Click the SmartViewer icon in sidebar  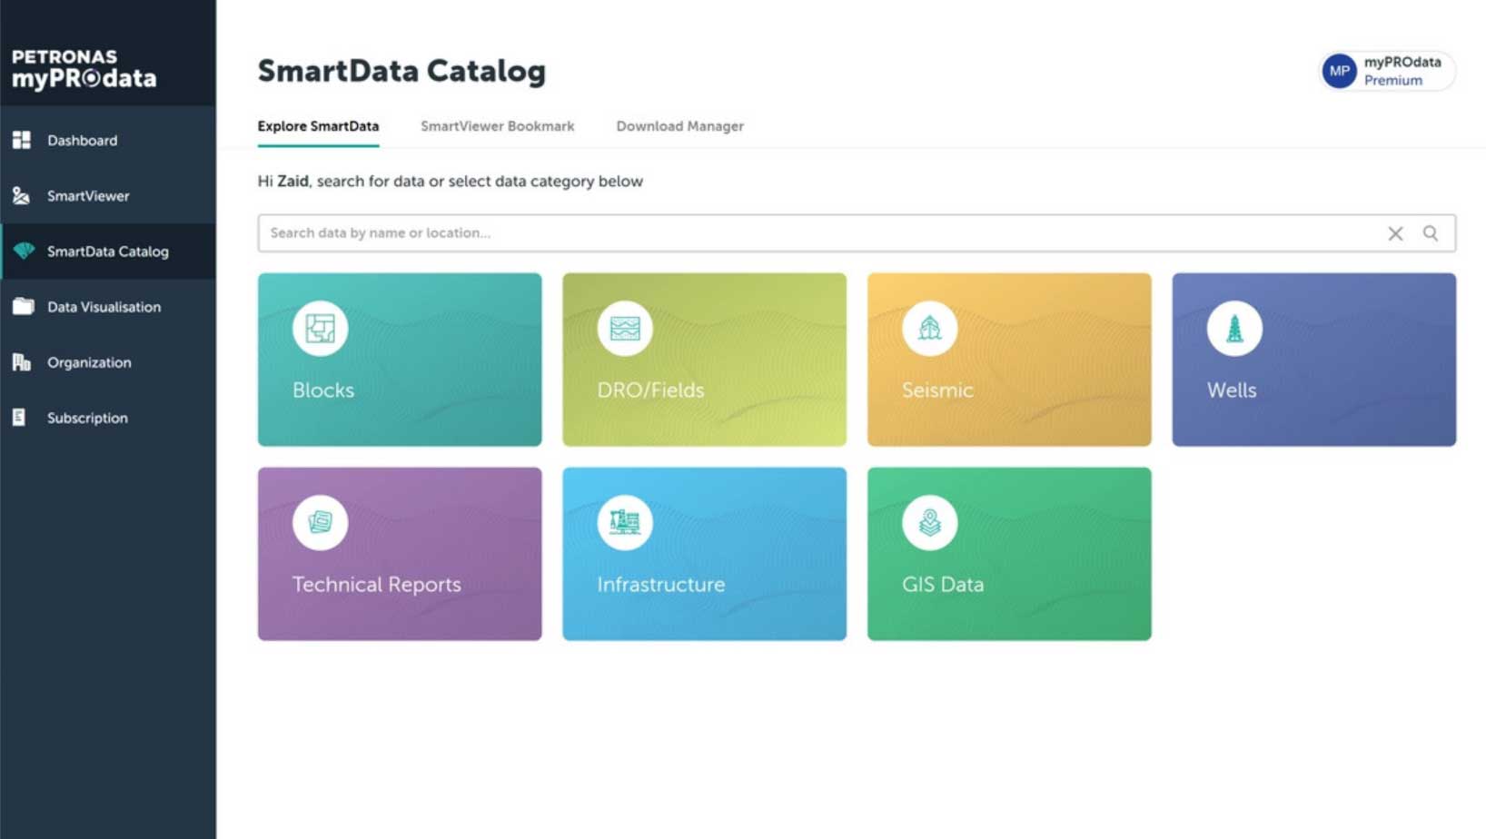click(22, 195)
